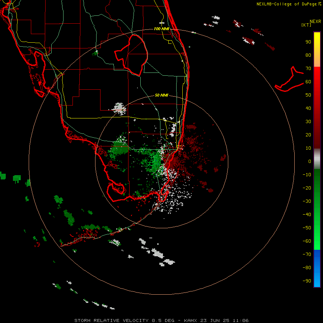Click the KAMX station identifier in the caption
This screenshot has width=323, height=323.
pyautogui.click(x=191, y=320)
